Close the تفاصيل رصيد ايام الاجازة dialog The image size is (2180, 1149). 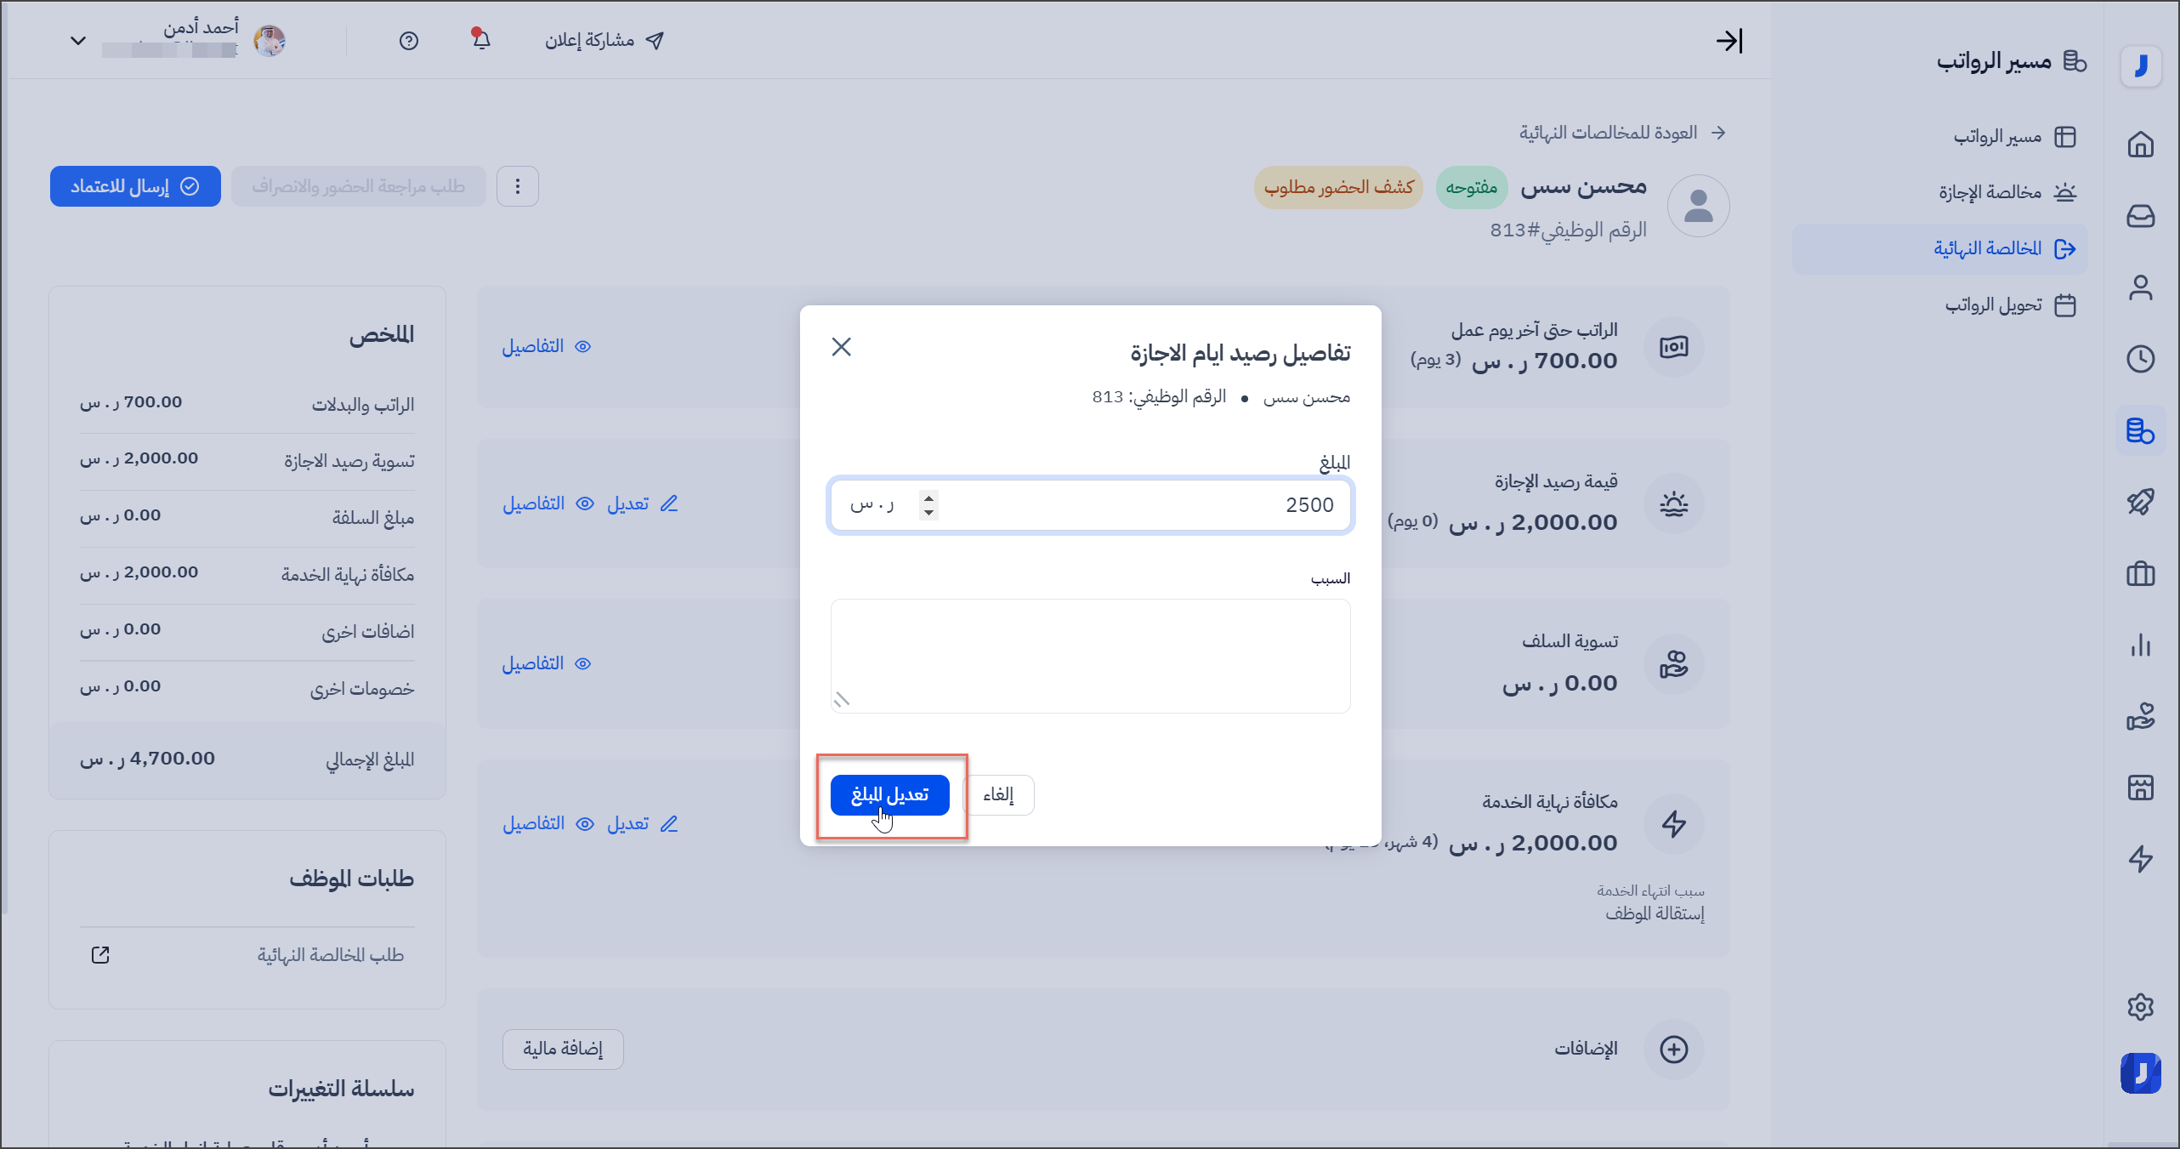[x=841, y=347]
